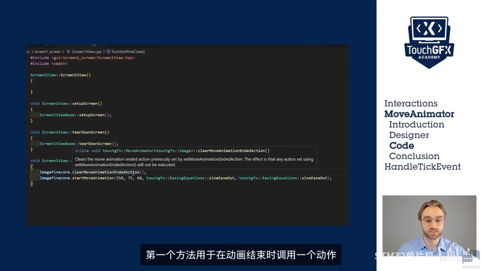Select the MoveAnimator menu item
The height and width of the screenshot is (271, 482).
(x=419, y=113)
